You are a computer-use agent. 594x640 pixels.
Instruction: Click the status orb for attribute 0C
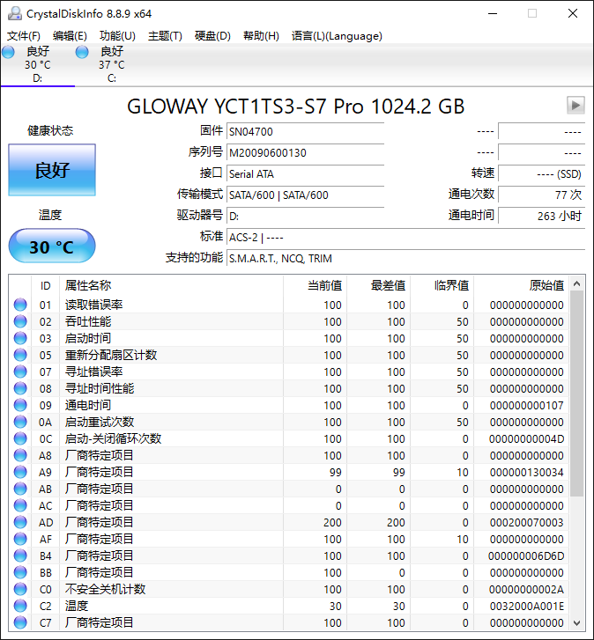pos(20,438)
